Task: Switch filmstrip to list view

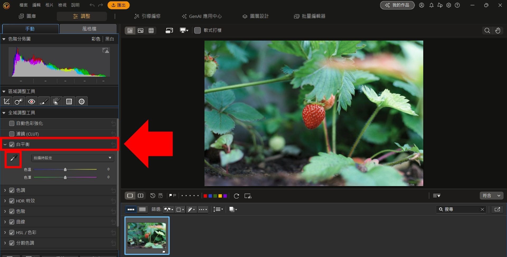Action: [x=142, y=210]
